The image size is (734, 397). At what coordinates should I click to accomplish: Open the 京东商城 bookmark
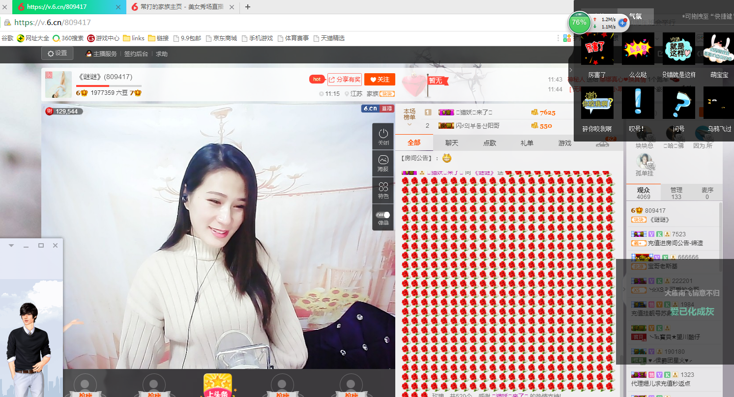pyautogui.click(x=221, y=38)
